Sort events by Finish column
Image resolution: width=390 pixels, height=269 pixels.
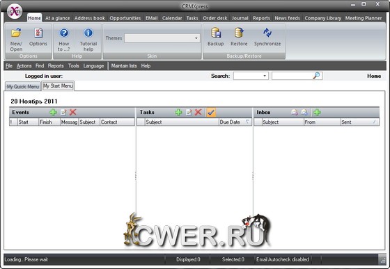click(x=49, y=122)
